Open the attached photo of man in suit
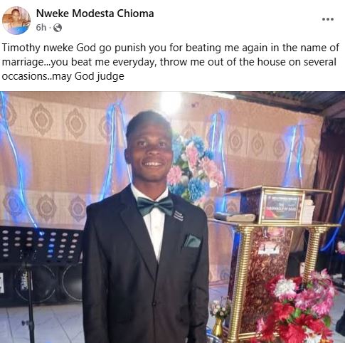This screenshot has height=343, width=345. point(172,217)
